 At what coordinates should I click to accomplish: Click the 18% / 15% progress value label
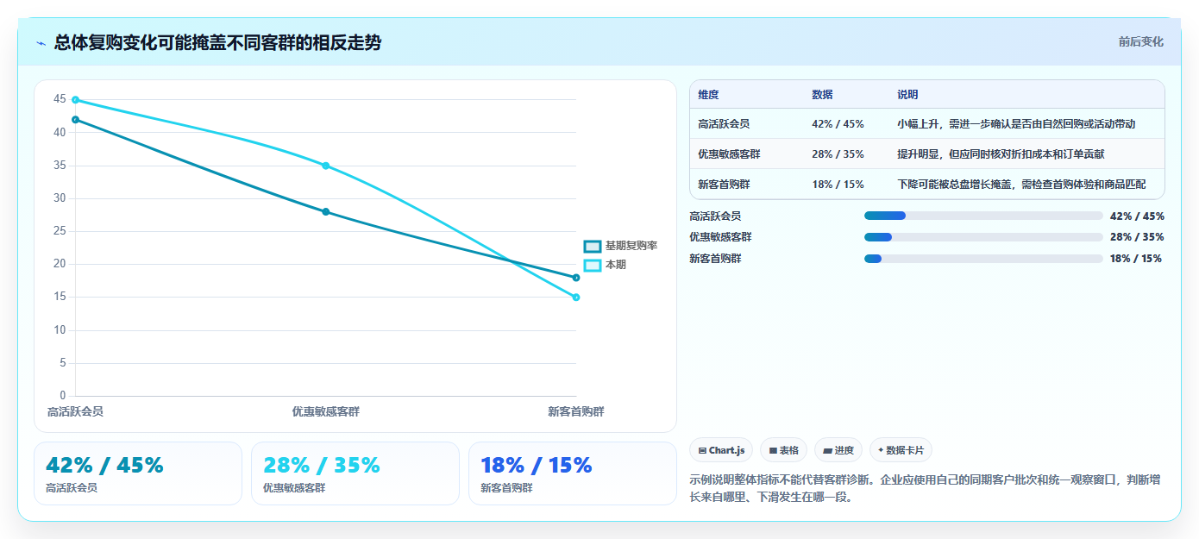[1135, 259]
